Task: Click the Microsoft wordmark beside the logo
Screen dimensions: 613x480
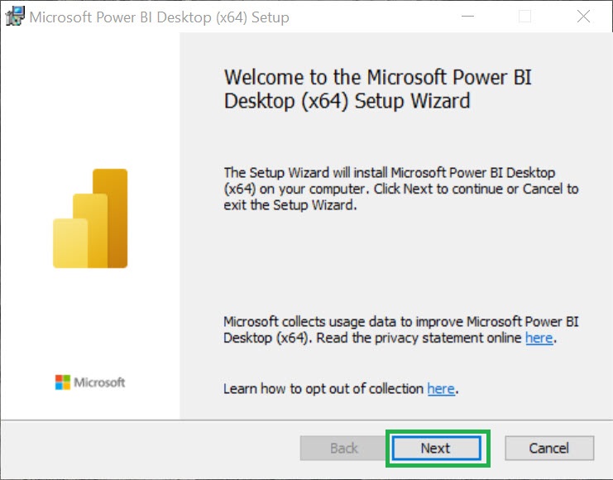Action: (x=99, y=382)
